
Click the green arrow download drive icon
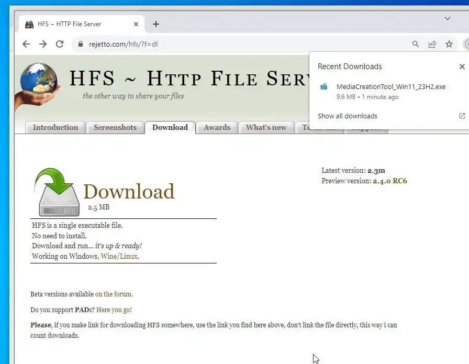57,192
